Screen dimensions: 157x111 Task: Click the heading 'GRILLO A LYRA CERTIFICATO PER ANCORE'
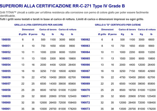click(39, 25)
